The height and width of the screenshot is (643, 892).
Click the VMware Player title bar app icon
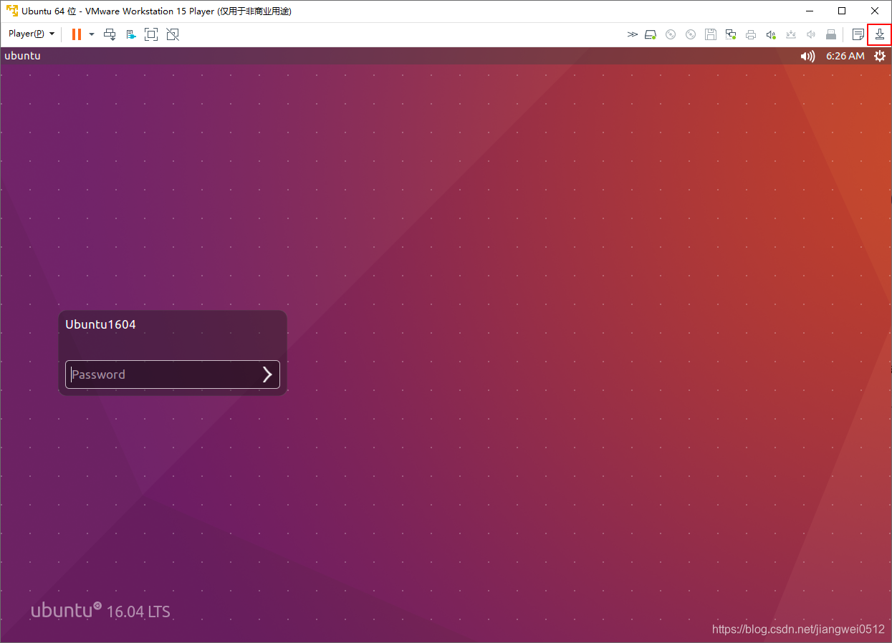point(12,11)
